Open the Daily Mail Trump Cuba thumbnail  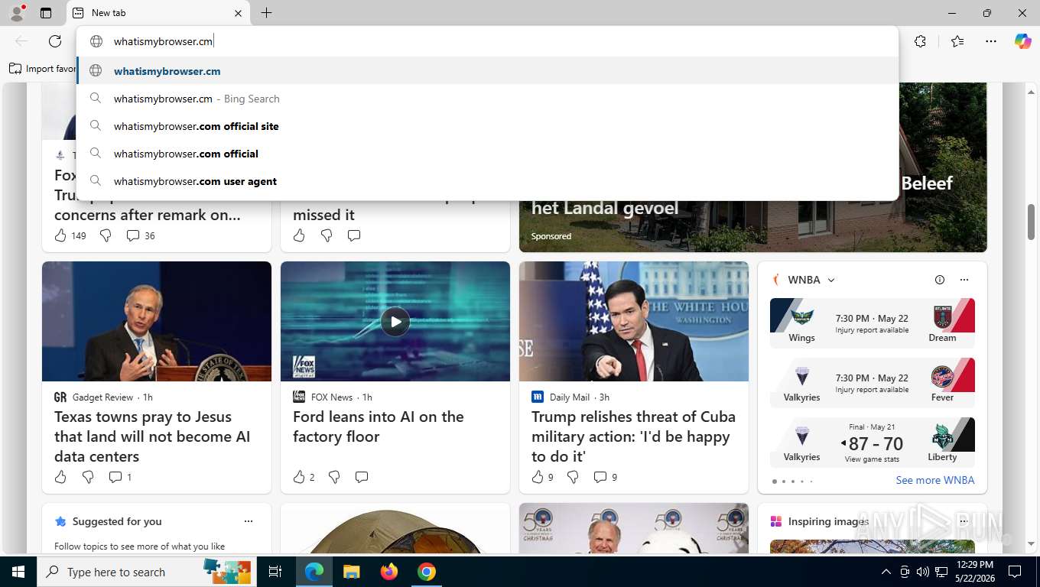click(634, 322)
